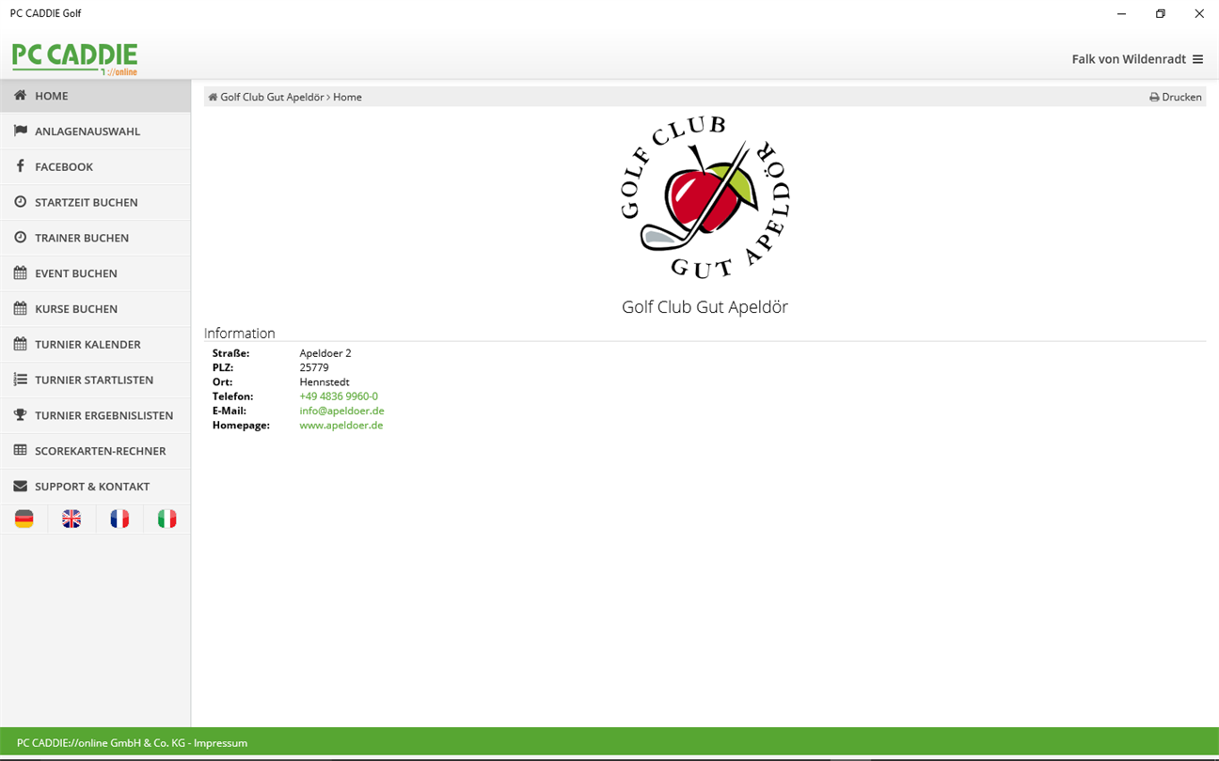Click the trophy icon beside Turnier Ergebnislisten

20,414
